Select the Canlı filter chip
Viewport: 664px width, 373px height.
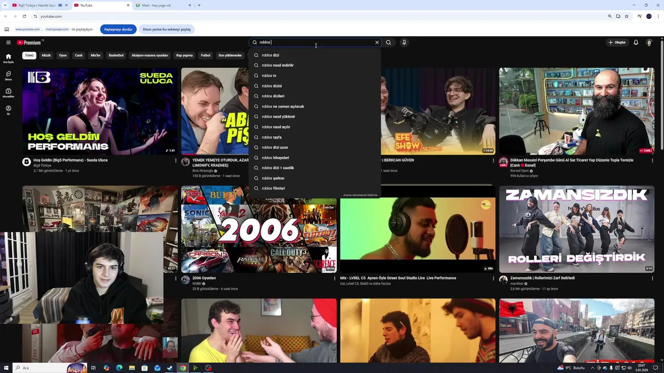[x=78, y=55]
